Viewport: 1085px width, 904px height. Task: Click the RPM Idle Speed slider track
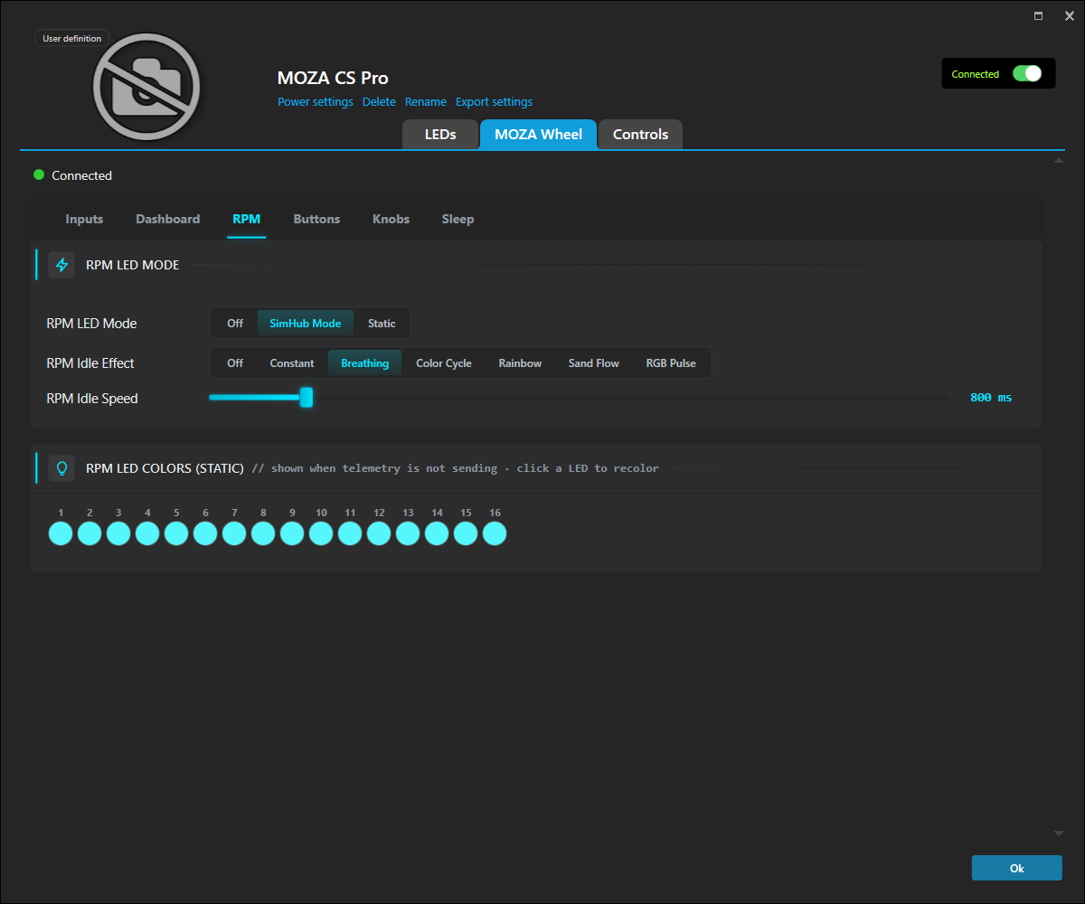click(x=578, y=398)
